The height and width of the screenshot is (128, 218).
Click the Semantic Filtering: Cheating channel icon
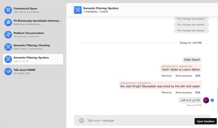click(8, 47)
